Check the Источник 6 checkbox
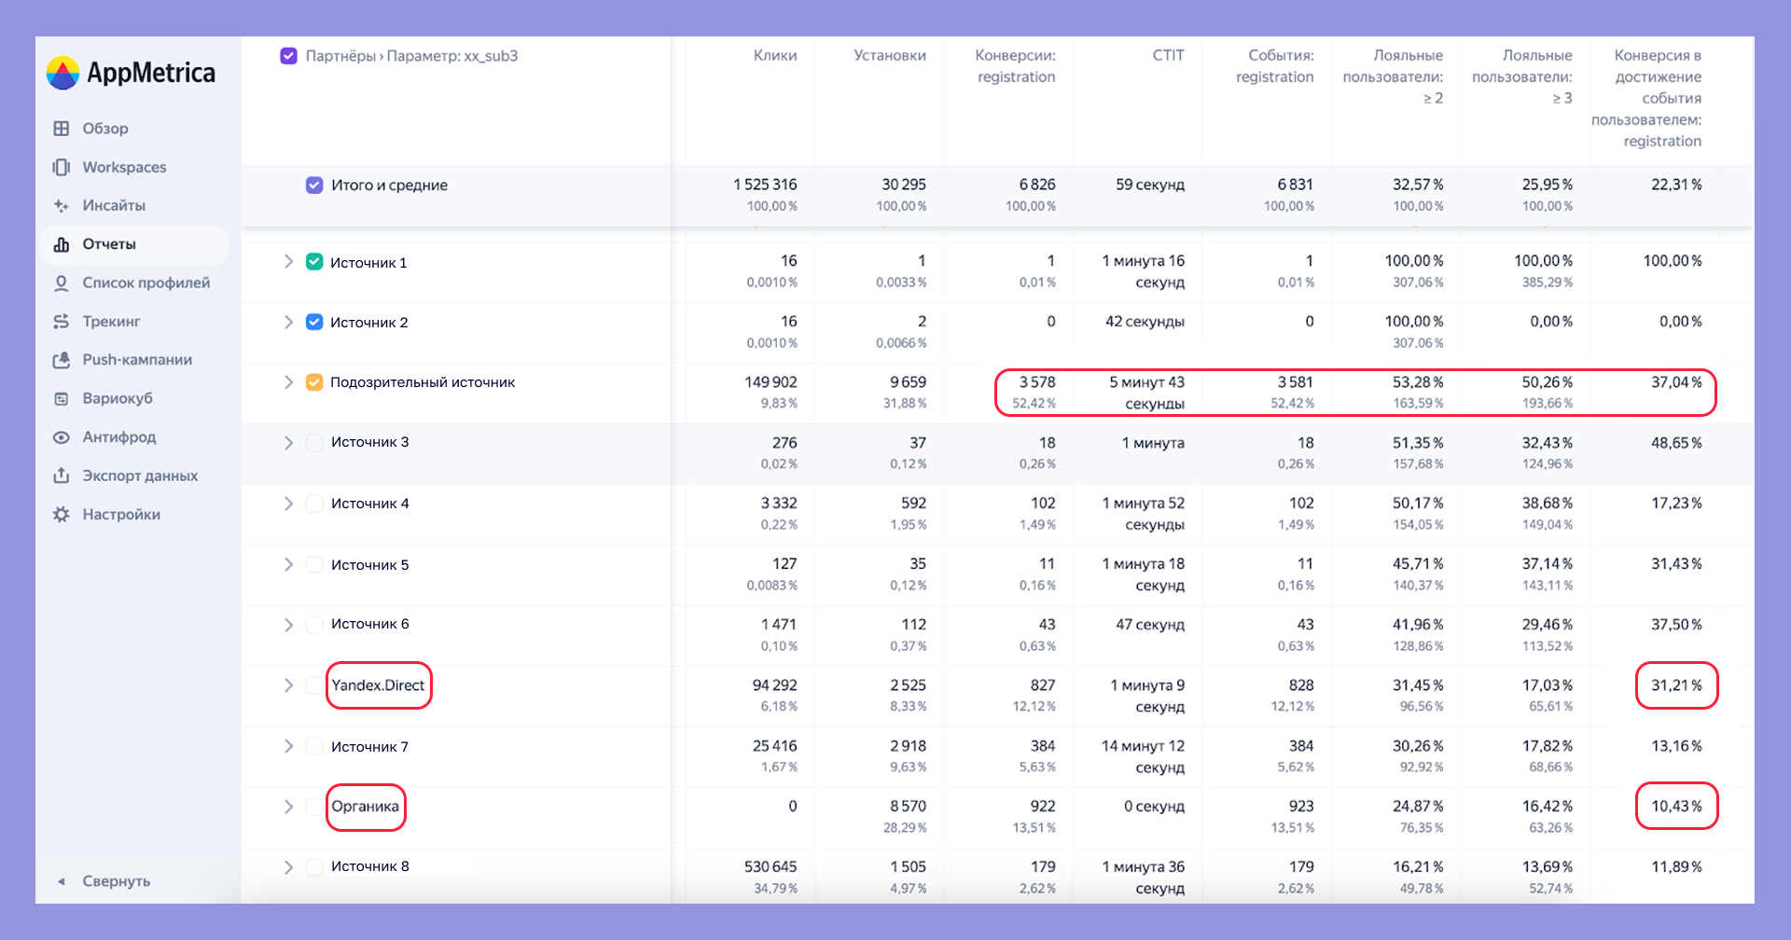This screenshot has width=1791, height=940. (x=314, y=624)
